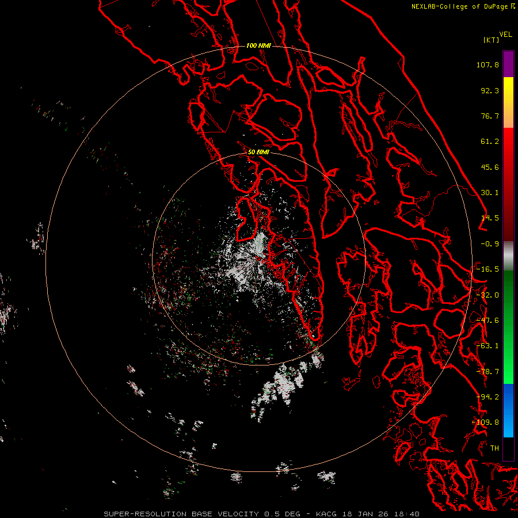This screenshot has width=518, height=518.
Task: Click the 76.7 velocity scale value
Action: tap(490, 116)
